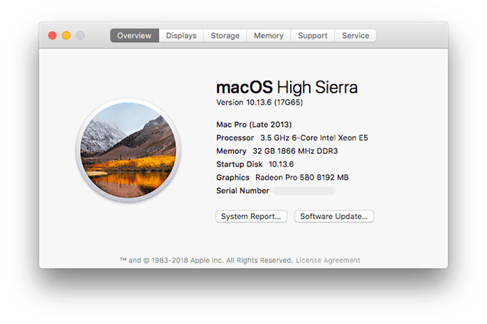Click the System Report... button
Image resolution: width=487 pixels, height=324 pixels.
(x=251, y=216)
